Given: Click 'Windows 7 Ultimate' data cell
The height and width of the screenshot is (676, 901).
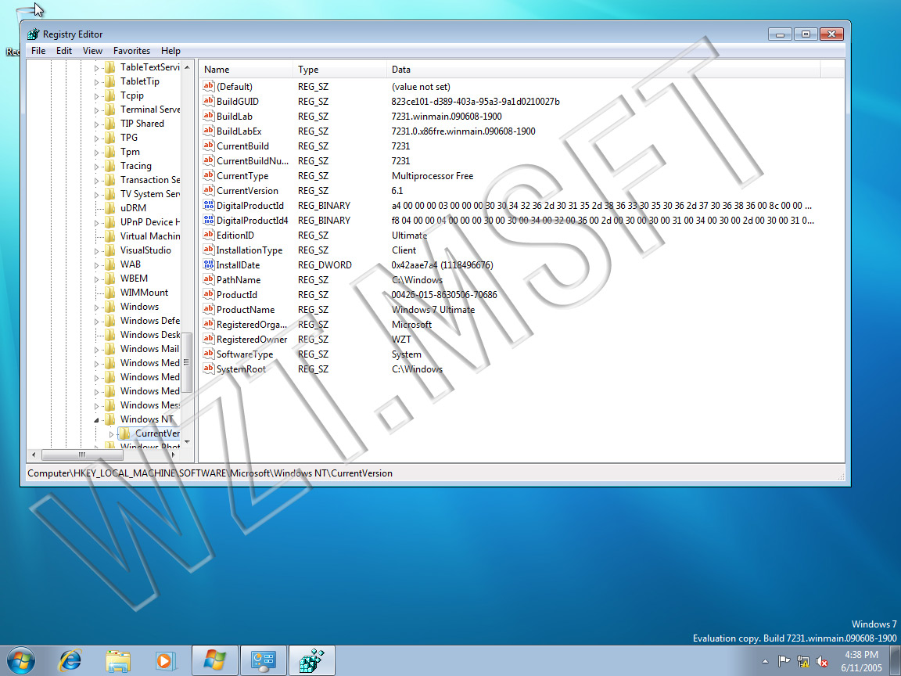Looking at the screenshot, I should click(433, 310).
